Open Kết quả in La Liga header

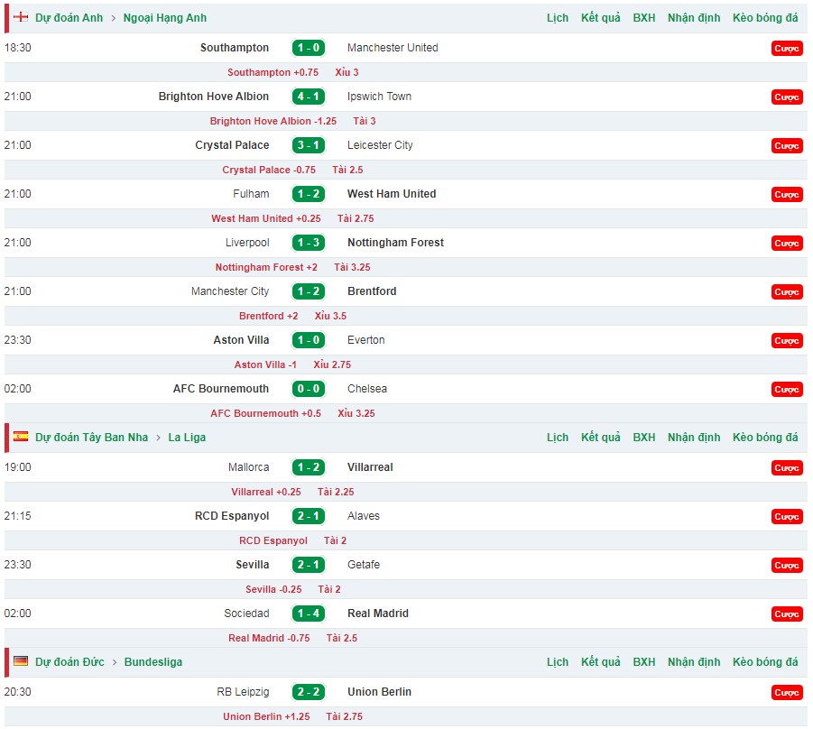(600, 437)
